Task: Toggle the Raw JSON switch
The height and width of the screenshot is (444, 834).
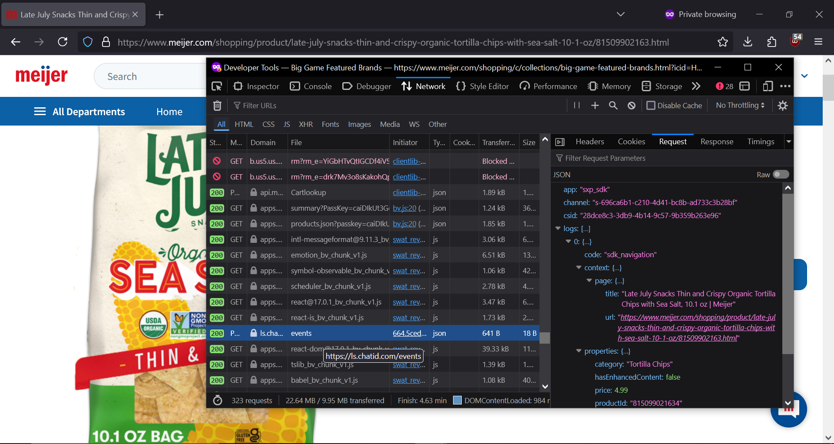Action: [781, 175]
